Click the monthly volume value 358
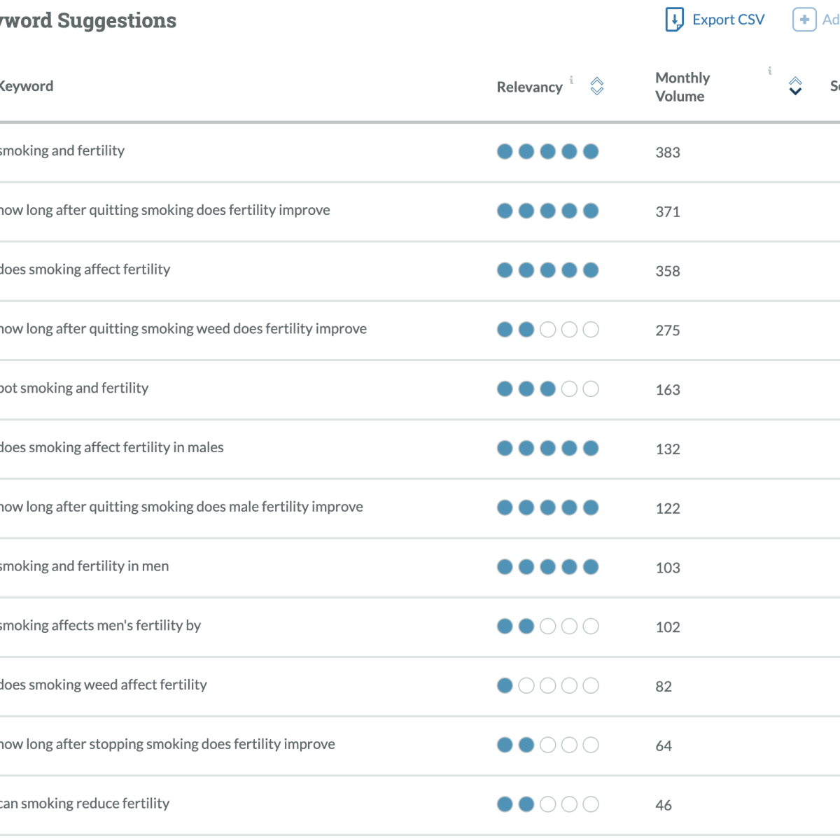 point(668,271)
